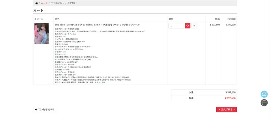Select the 価格 column header
Viewport: 270px width, 119px height.
[x=217, y=19]
